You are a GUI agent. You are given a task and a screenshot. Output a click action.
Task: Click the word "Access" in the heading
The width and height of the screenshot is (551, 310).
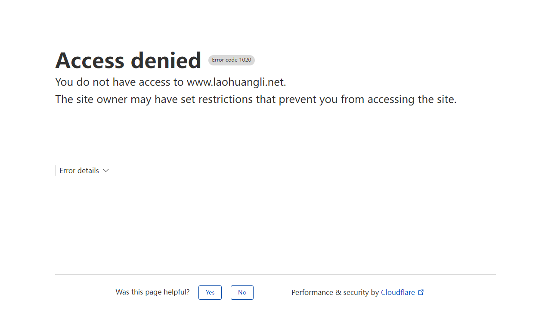[90, 60]
